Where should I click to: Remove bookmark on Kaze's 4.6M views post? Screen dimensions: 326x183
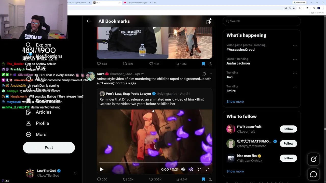point(203,179)
